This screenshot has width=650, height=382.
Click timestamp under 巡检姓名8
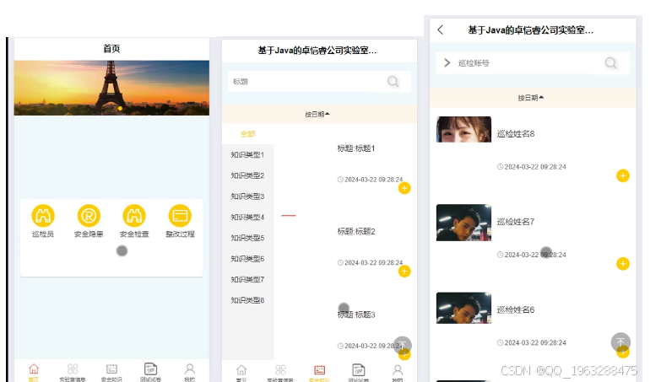[x=532, y=167]
